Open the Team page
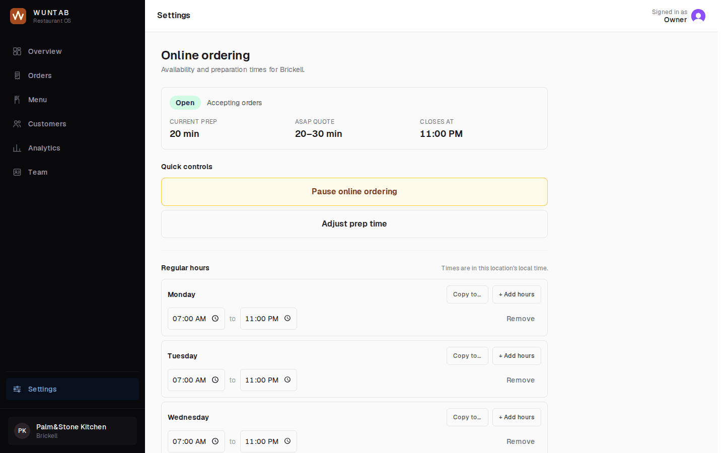725x453 pixels. point(72,172)
